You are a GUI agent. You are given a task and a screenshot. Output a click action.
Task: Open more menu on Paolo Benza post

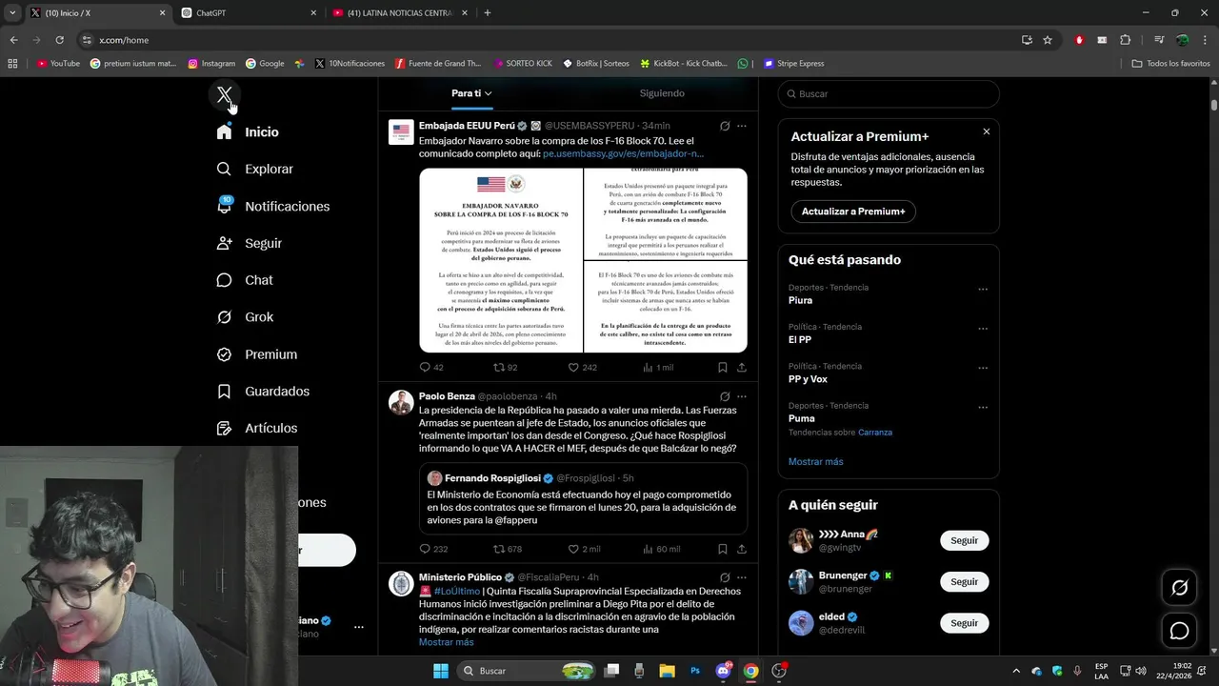click(x=742, y=396)
